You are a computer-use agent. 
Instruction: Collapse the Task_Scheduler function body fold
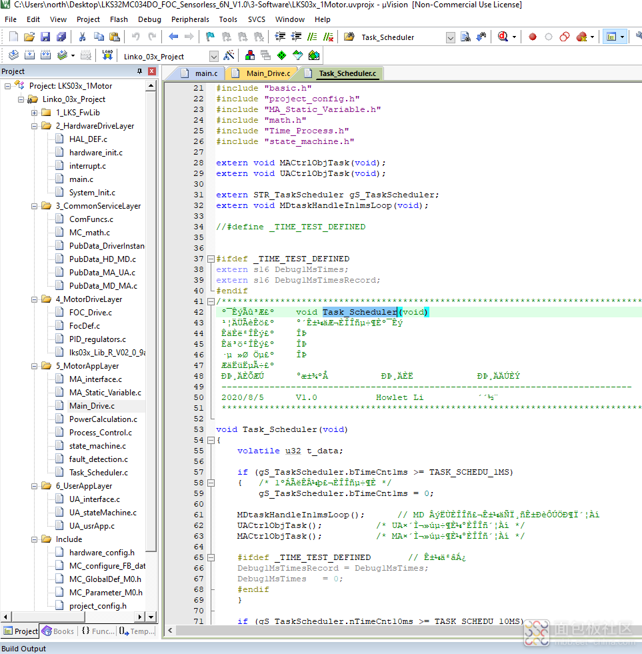click(x=211, y=441)
